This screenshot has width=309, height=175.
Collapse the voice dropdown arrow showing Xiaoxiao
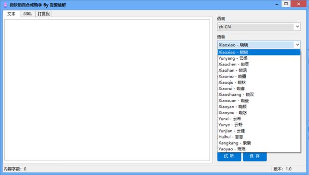[x=297, y=45]
